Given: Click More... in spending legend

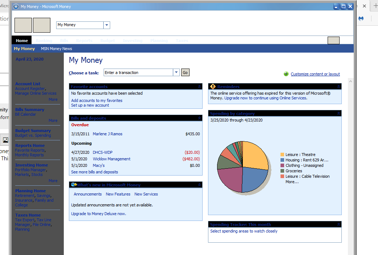Looking at the screenshot, I should [x=292, y=182].
